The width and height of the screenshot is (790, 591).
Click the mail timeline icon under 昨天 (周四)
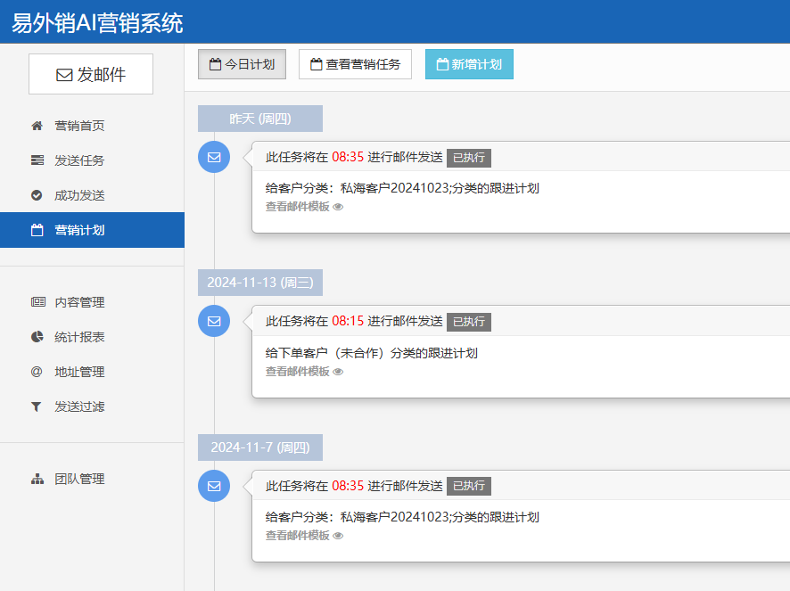click(x=214, y=157)
